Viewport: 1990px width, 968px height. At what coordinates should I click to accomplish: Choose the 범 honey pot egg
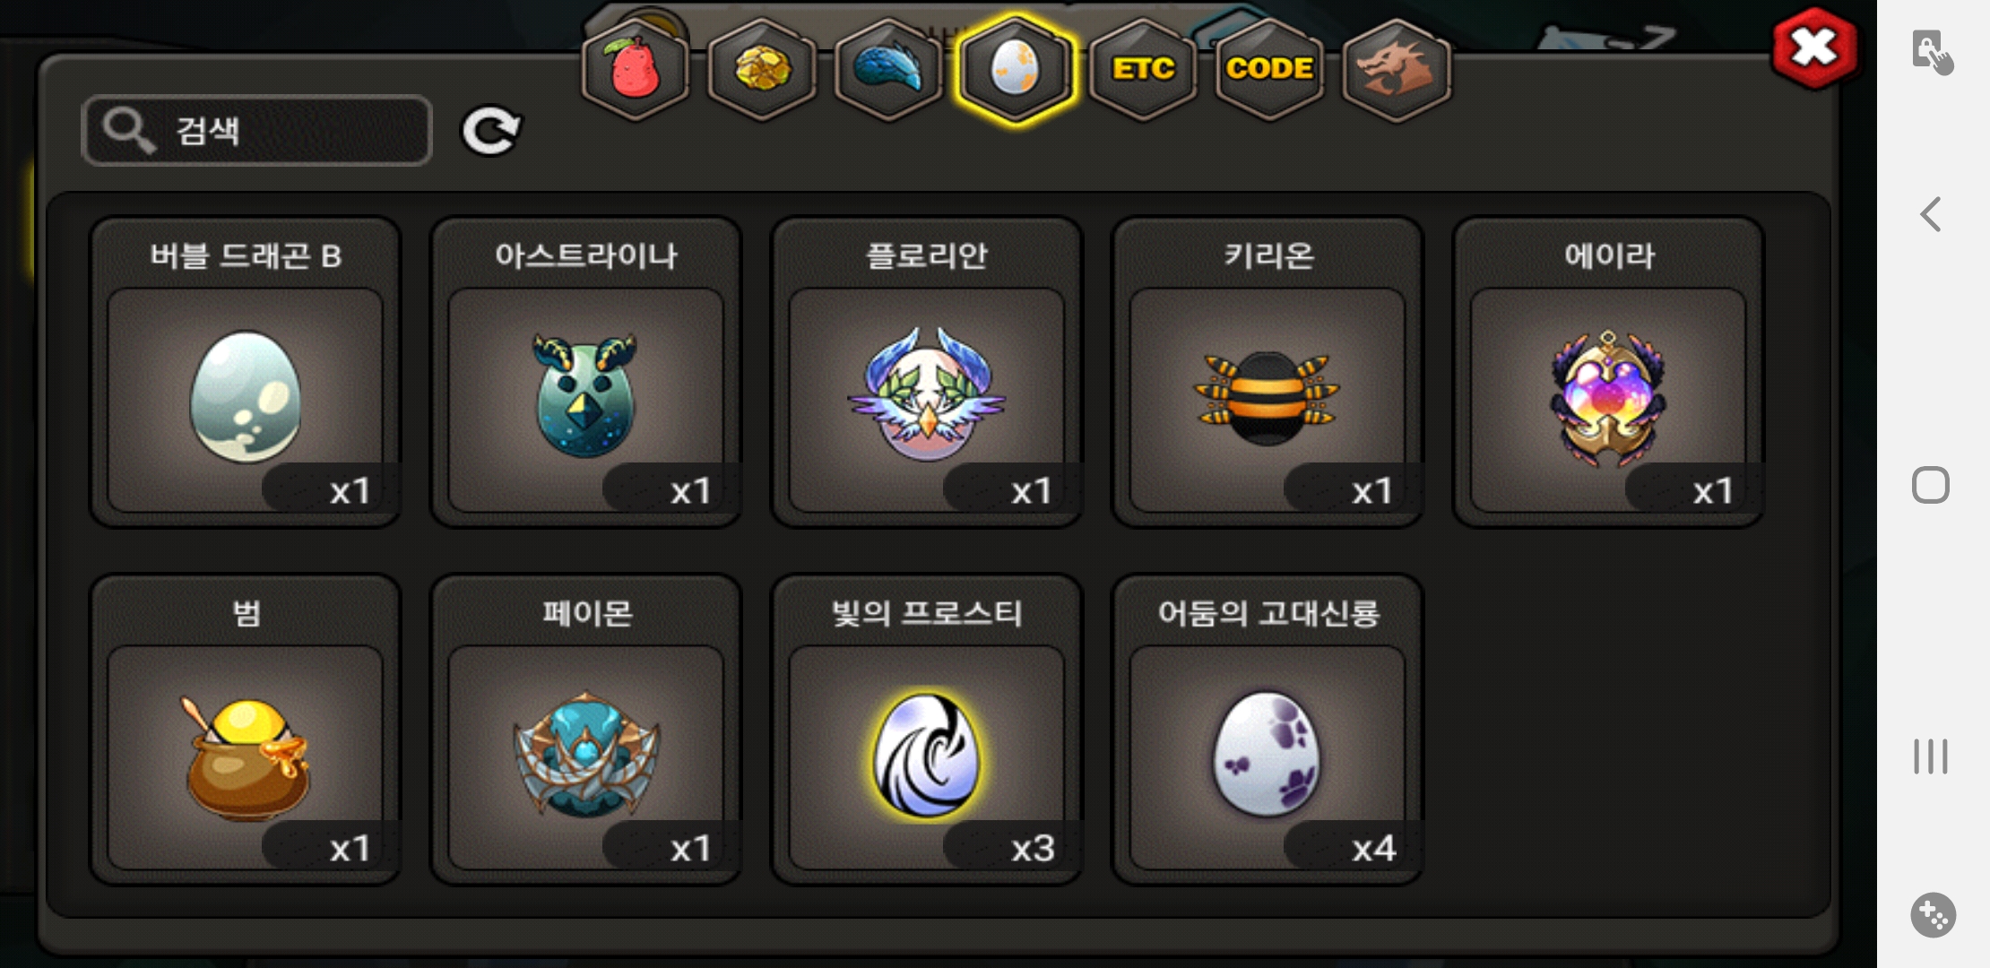tap(246, 730)
